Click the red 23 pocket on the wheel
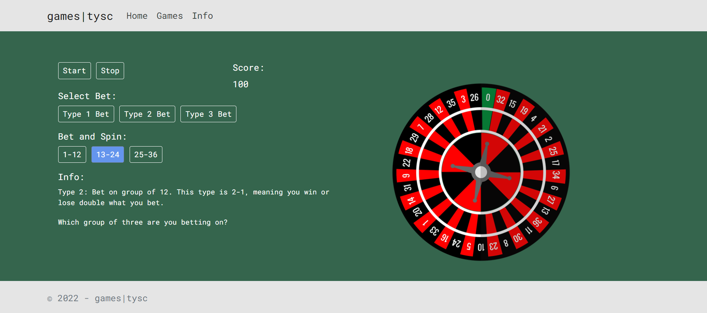The image size is (707, 313). pos(493,246)
